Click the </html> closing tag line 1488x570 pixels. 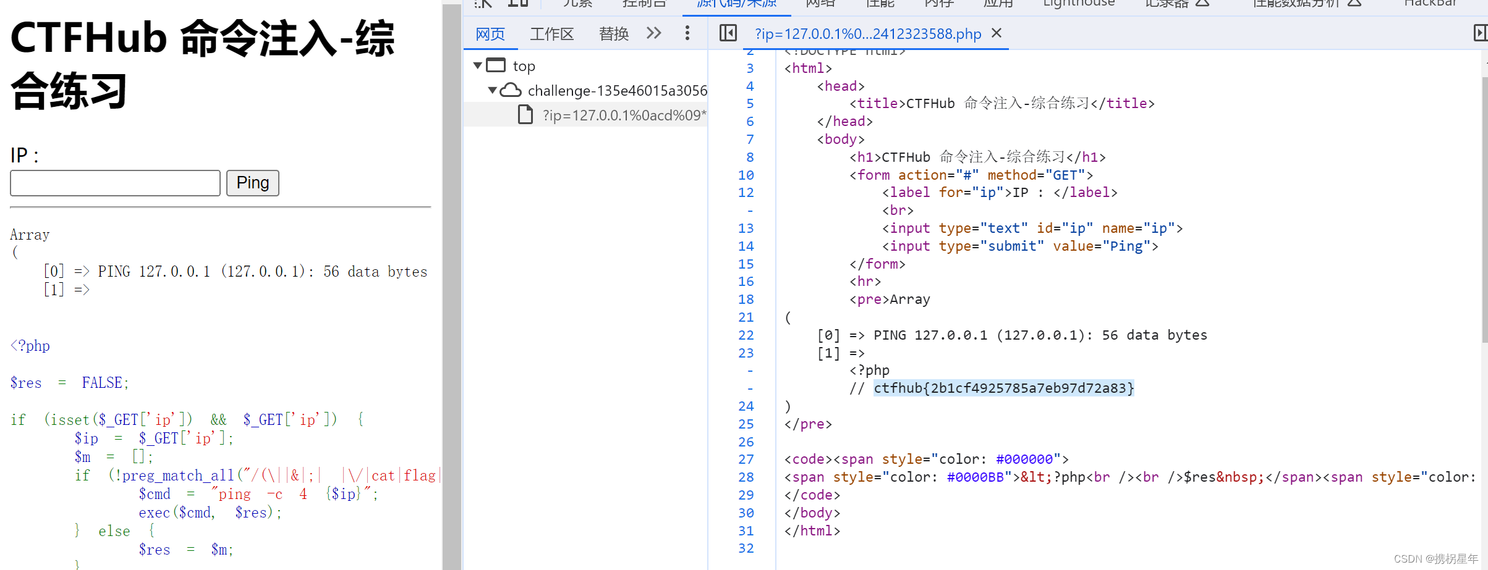coord(812,530)
